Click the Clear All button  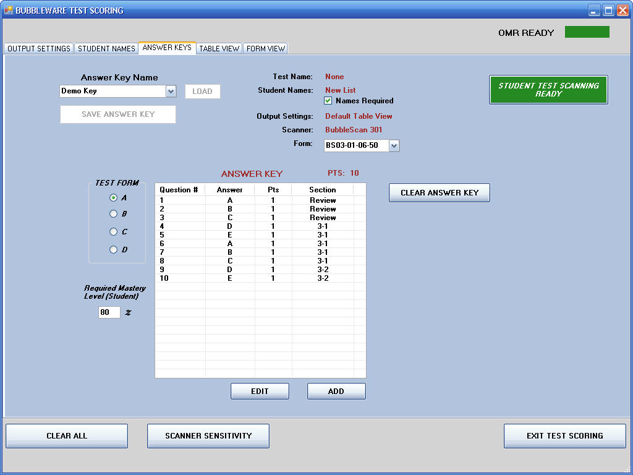click(67, 436)
